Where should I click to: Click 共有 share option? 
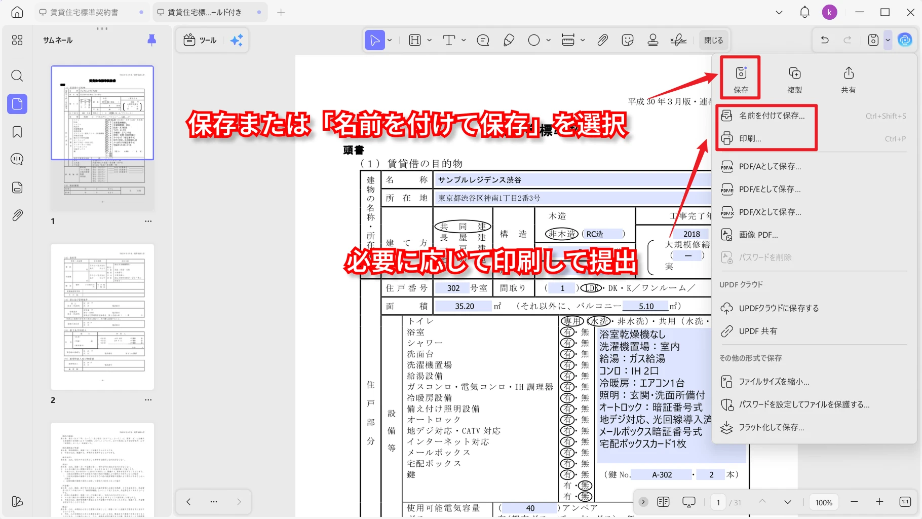[848, 79]
